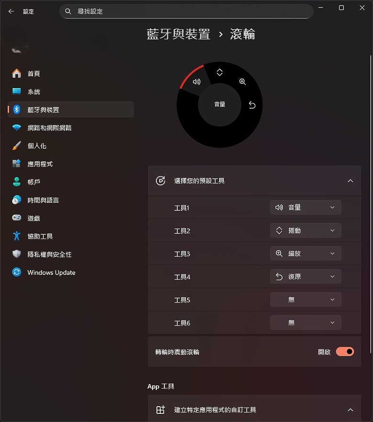Open the 工具1 音量 dropdown

tap(306, 207)
